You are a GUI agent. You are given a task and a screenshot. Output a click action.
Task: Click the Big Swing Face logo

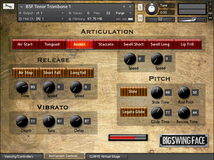[184, 140]
